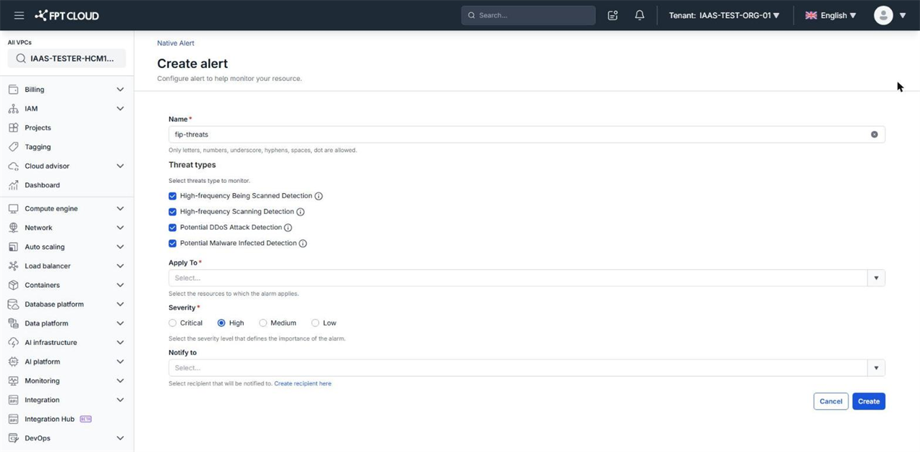Uncheck Potential DDoS Attack Detection
This screenshot has width=920, height=452.
pos(172,227)
